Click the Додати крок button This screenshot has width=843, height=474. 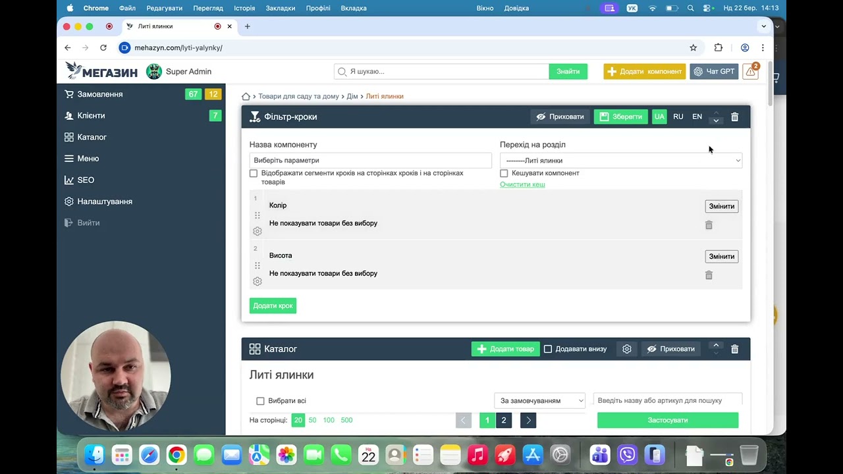point(273,305)
